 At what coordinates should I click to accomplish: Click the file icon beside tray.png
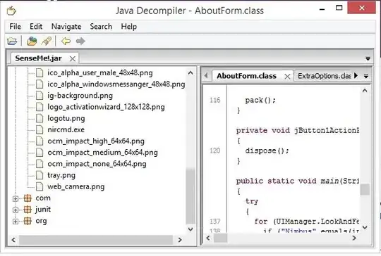pyautogui.click(x=40, y=175)
